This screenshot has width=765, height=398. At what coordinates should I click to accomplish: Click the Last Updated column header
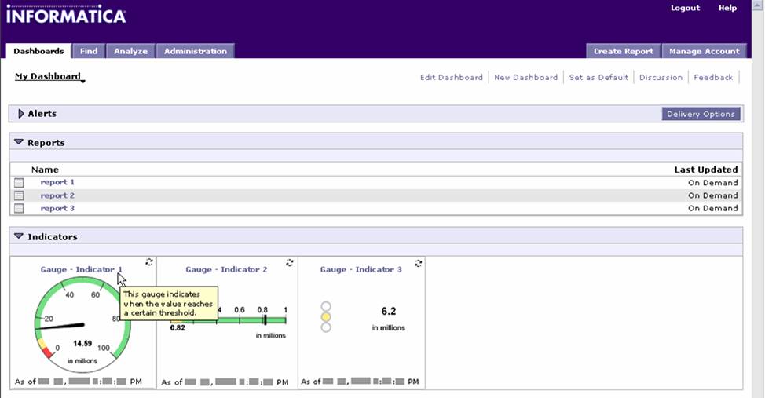coord(706,170)
